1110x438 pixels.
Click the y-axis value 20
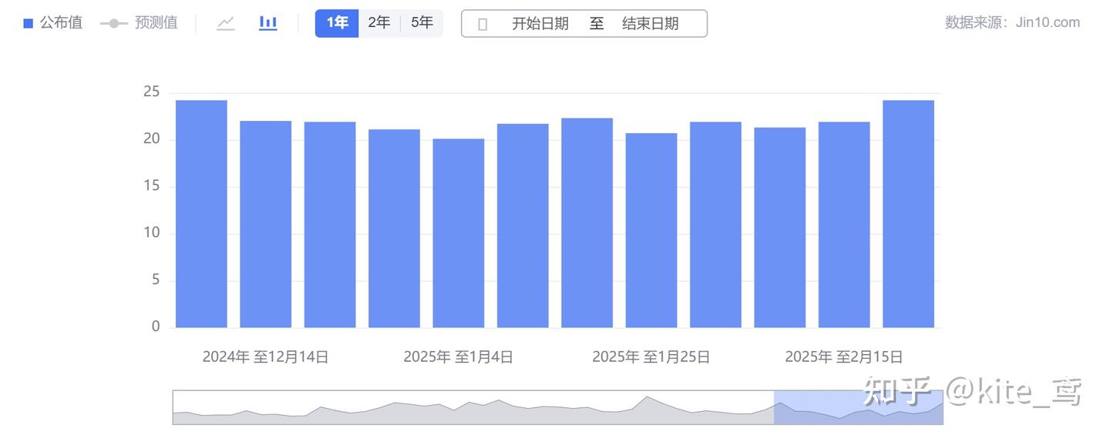pyautogui.click(x=152, y=139)
